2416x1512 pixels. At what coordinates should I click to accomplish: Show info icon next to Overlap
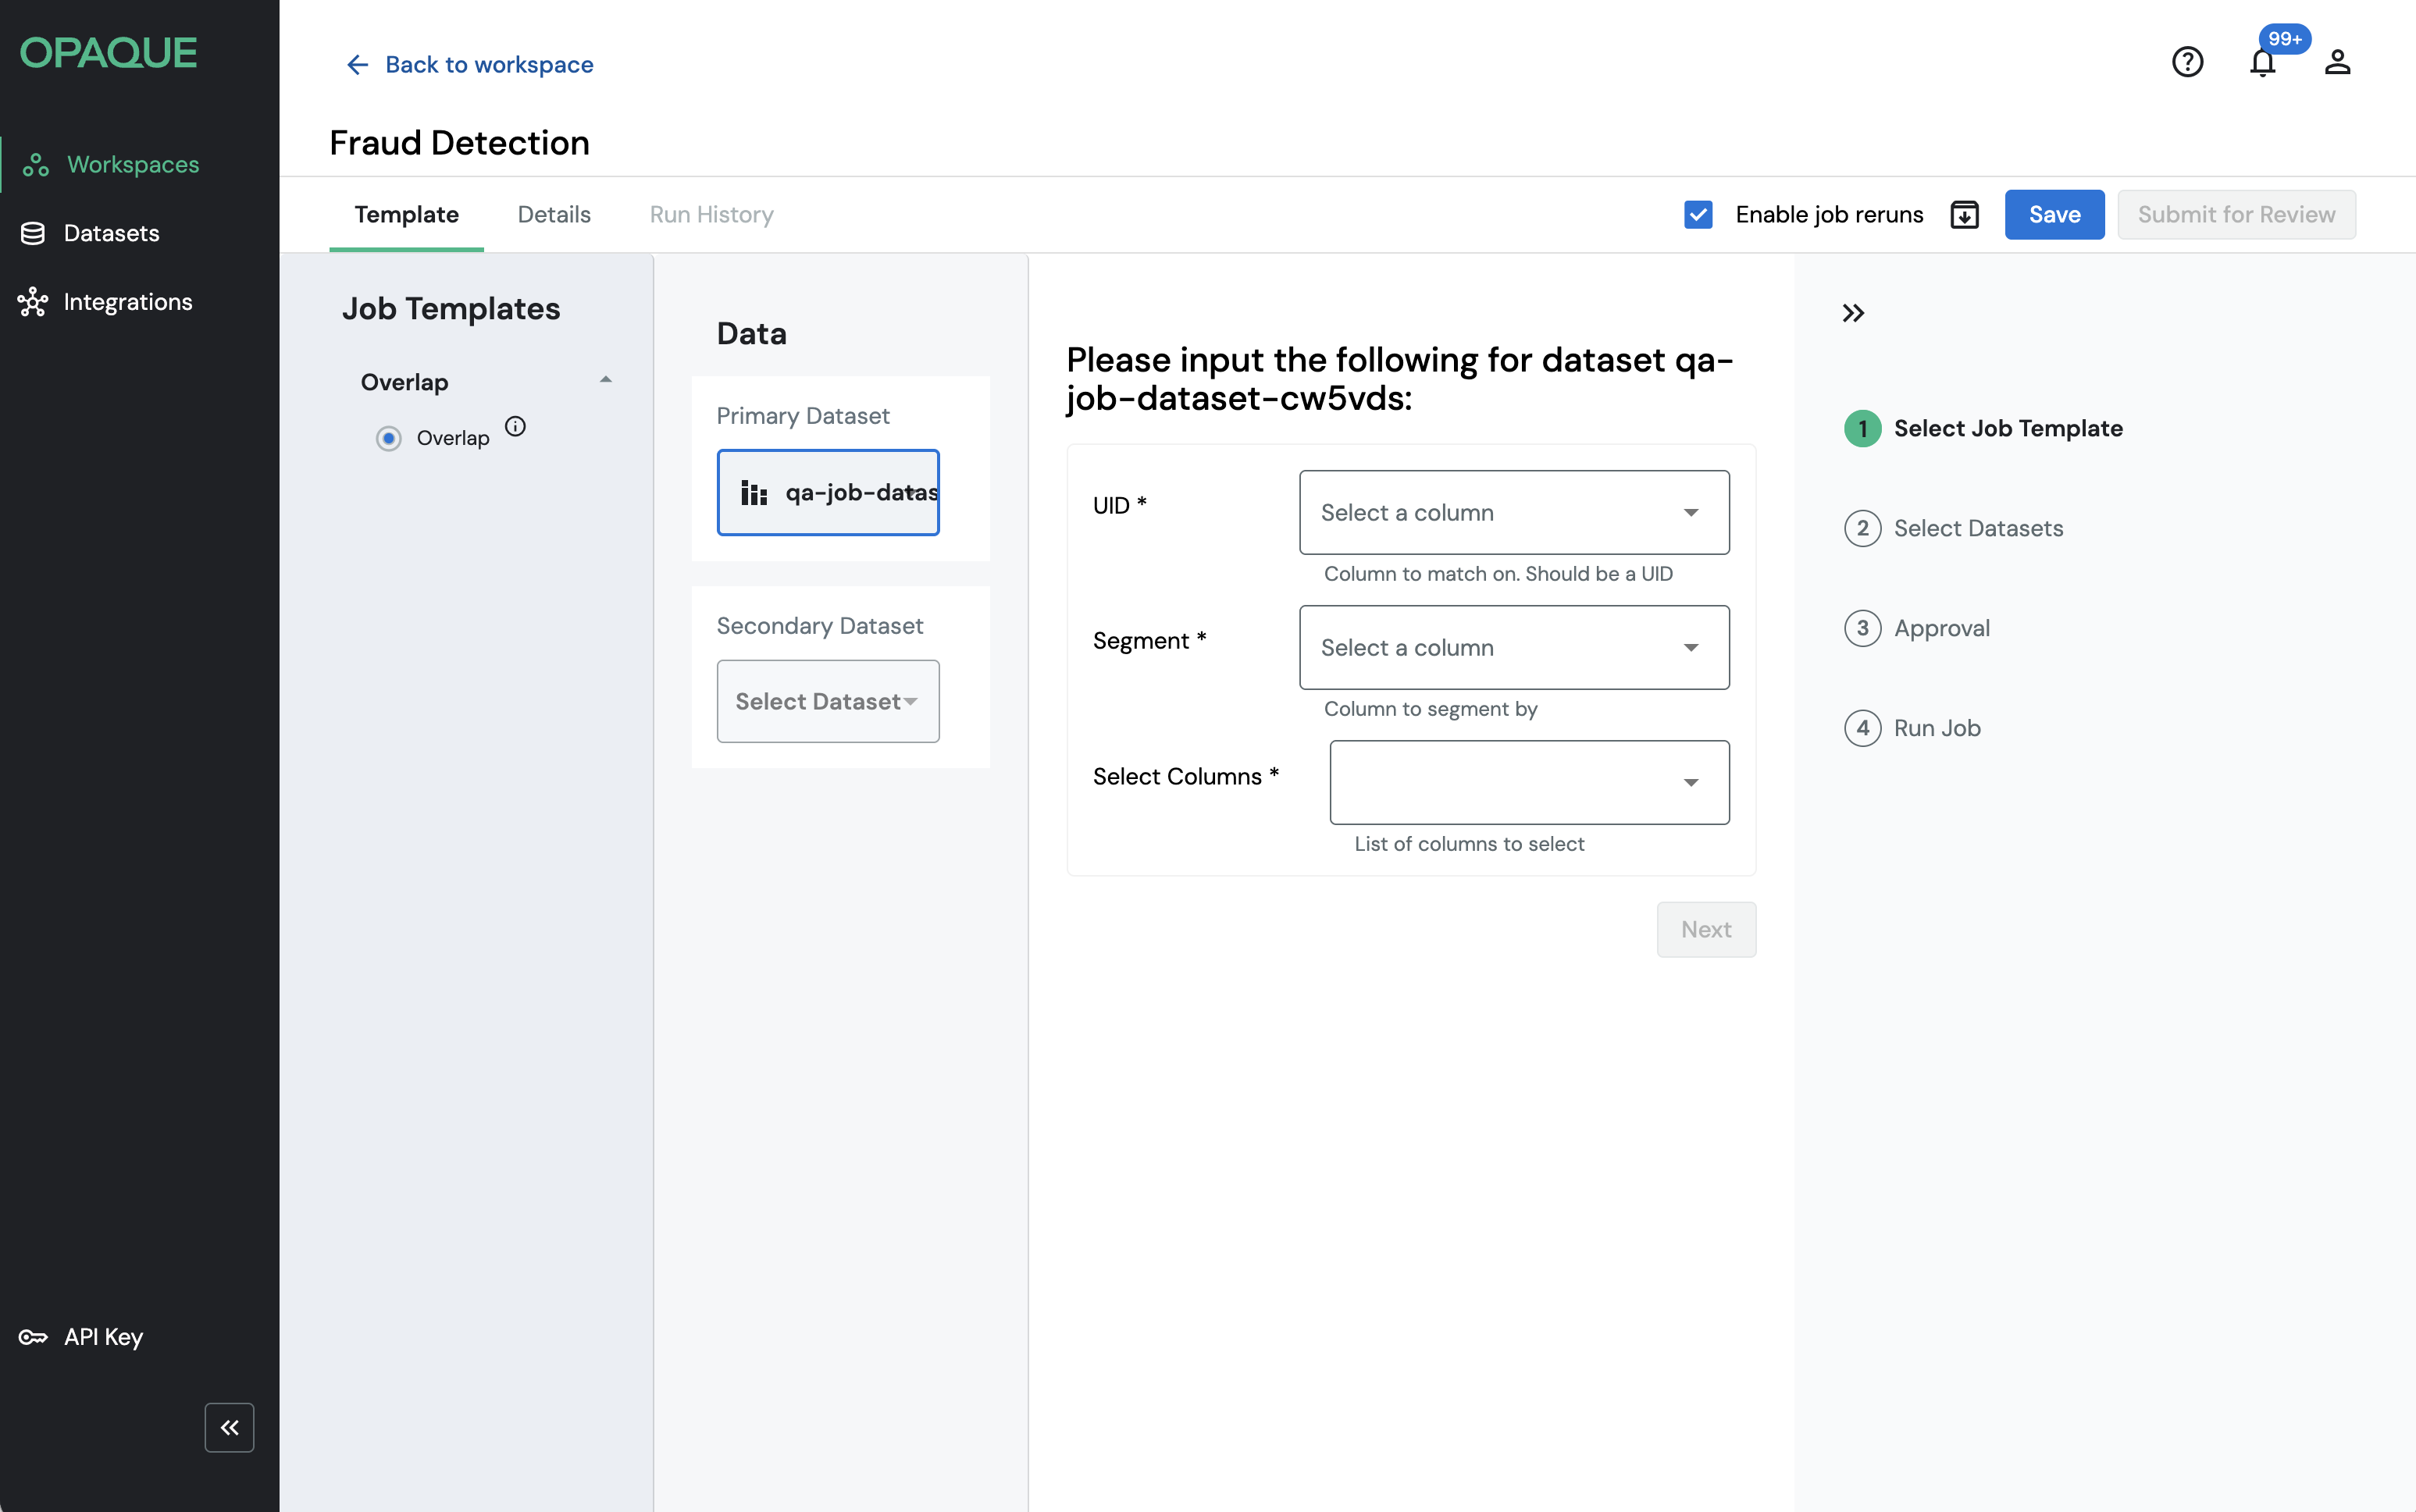(515, 427)
